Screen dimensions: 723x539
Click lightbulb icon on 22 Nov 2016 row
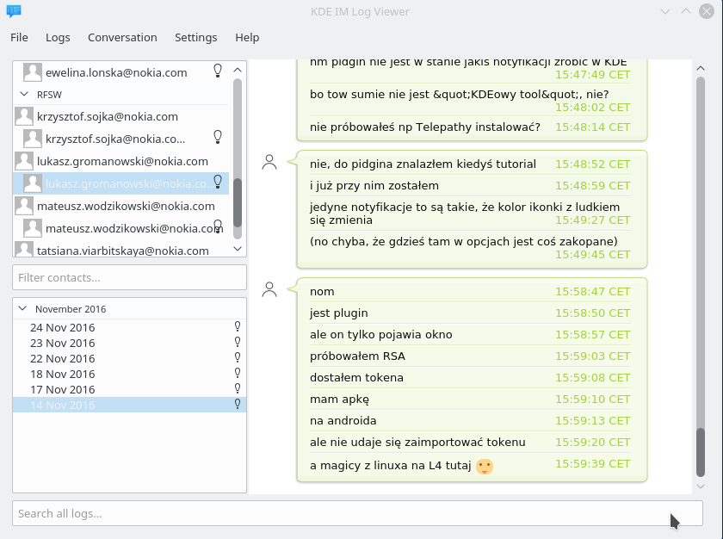(x=238, y=357)
